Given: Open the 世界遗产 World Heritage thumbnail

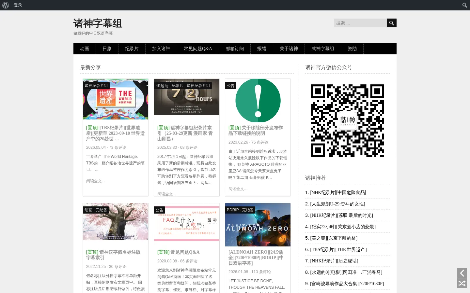Looking at the screenshot, I should point(116,99).
